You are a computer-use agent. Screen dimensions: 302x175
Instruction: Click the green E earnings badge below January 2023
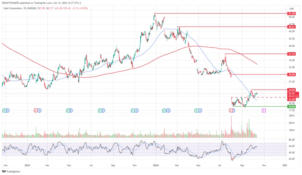(4, 111)
